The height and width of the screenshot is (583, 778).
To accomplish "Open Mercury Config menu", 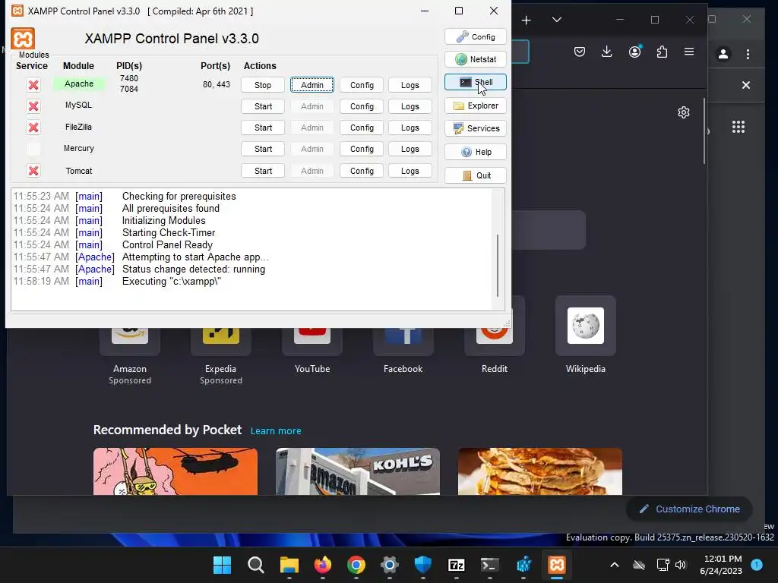I will [x=362, y=149].
